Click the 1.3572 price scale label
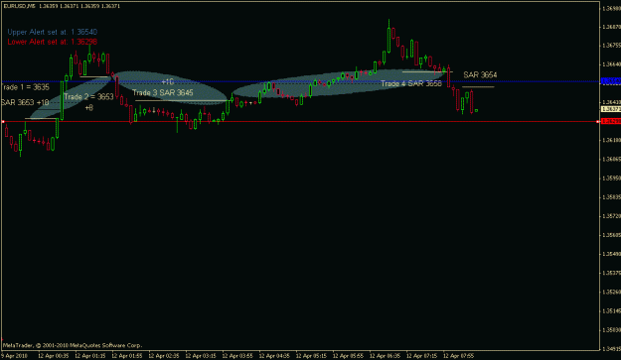The width and height of the screenshot is (621, 360). 611,216
